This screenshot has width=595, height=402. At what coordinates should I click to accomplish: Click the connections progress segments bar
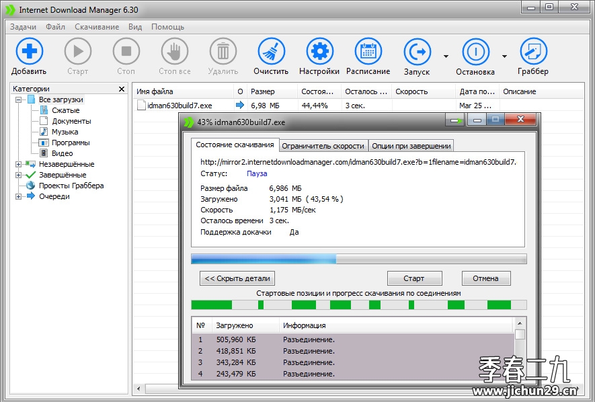click(358, 305)
